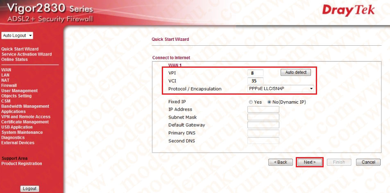Open the WAN menu

click(x=6, y=70)
